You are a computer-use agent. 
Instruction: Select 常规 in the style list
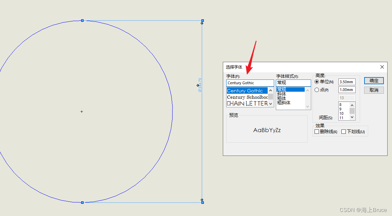coord(290,89)
